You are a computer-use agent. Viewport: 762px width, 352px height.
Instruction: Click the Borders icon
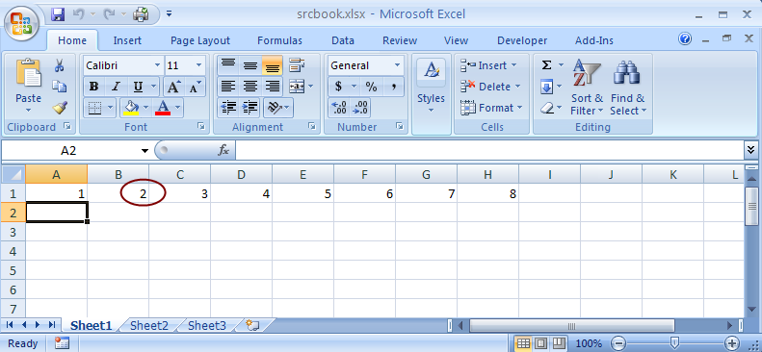point(93,108)
